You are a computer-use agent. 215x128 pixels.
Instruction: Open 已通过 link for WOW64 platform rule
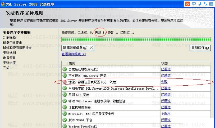point(166,120)
